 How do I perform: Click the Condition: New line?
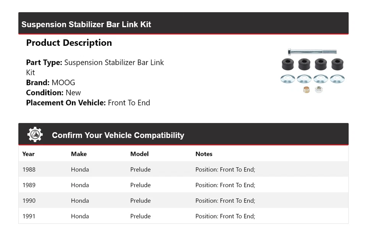coord(54,92)
